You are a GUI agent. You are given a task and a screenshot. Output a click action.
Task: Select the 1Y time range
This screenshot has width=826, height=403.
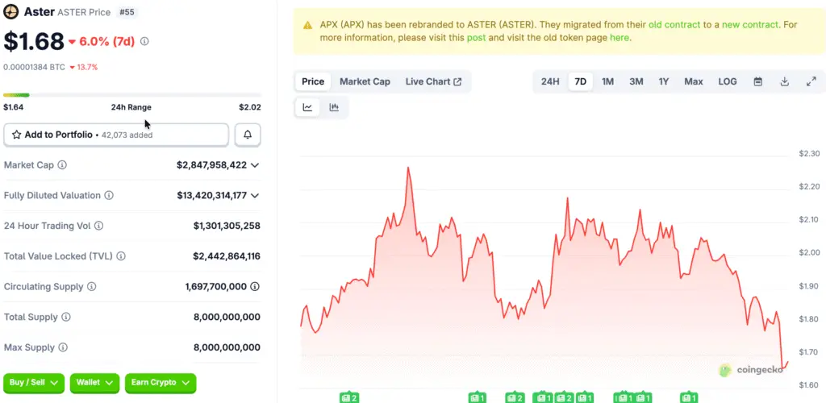coord(663,81)
